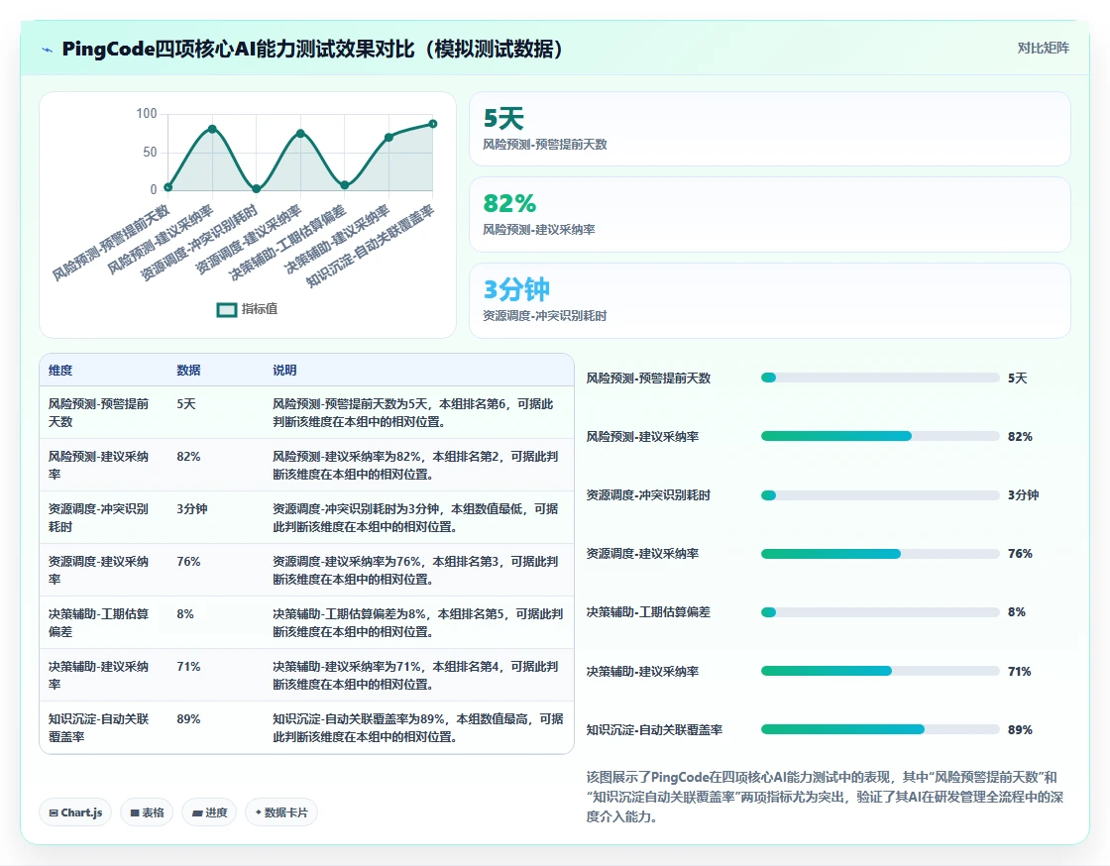The height and width of the screenshot is (866, 1110).
Task: Click the 知识沉淀-自动关联覆盖率 89% progress bar
Action: pos(880,729)
